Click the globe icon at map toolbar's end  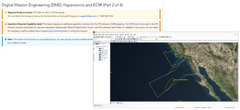coord(135,41)
